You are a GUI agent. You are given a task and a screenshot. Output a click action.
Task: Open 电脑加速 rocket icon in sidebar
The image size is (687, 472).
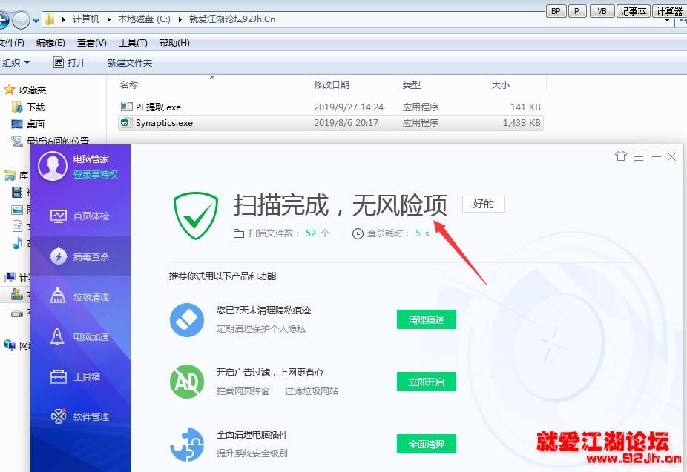[x=57, y=336]
